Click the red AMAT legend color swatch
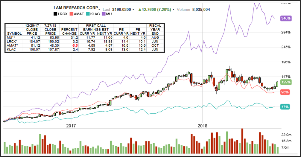The height and width of the screenshot is (157, 301). coord(72,14)
